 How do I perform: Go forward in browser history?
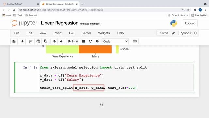(9, 10)
